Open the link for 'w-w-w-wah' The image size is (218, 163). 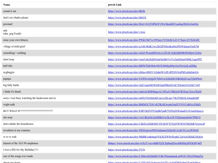pyautogui.click(x=155, y=137)
